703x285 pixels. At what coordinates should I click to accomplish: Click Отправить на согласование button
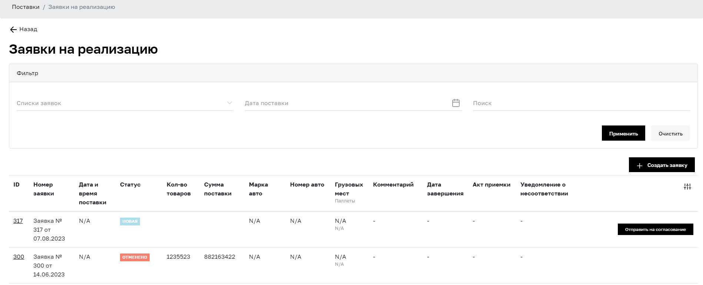tap(655, 229)
